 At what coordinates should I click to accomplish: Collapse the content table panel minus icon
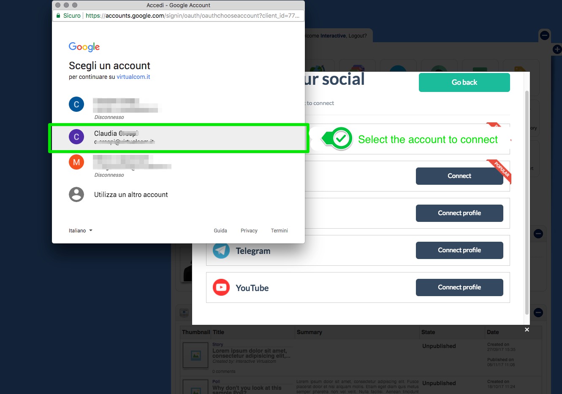point(538,313)
